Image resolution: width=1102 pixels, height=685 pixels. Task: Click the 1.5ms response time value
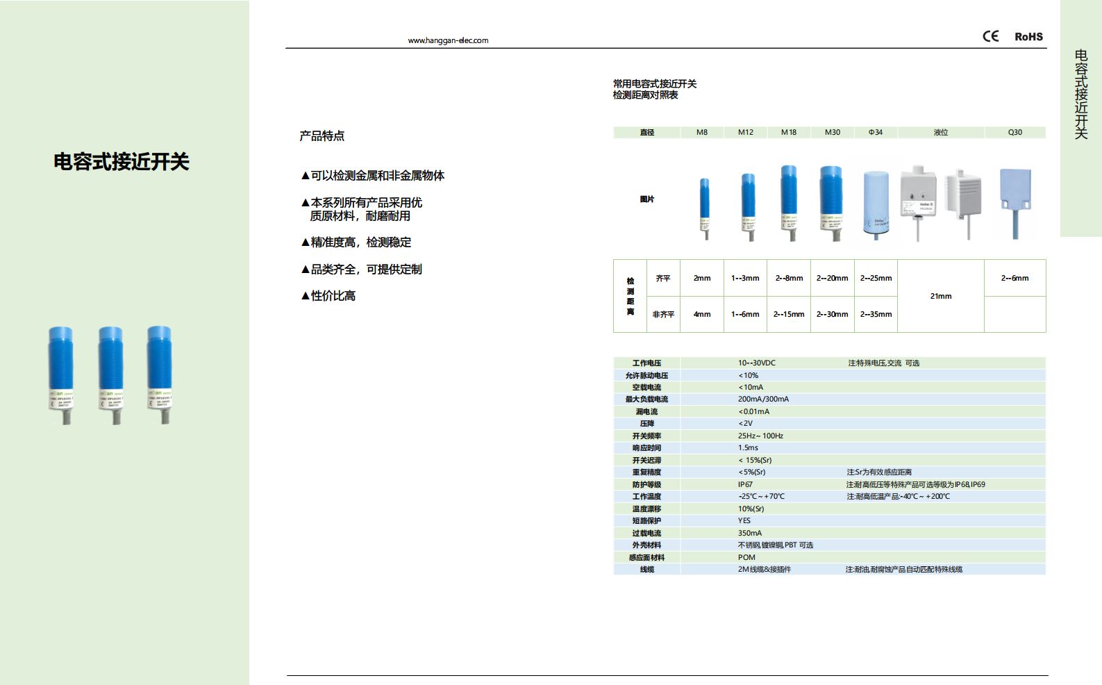748,448
